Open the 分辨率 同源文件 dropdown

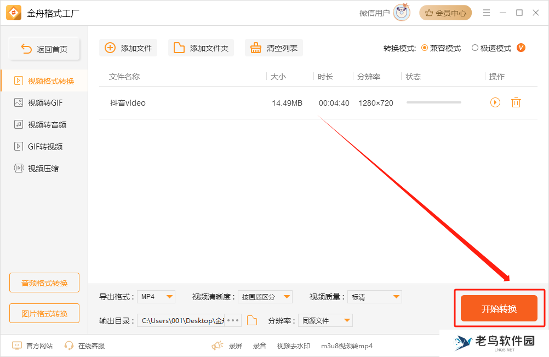coord(325,321)
